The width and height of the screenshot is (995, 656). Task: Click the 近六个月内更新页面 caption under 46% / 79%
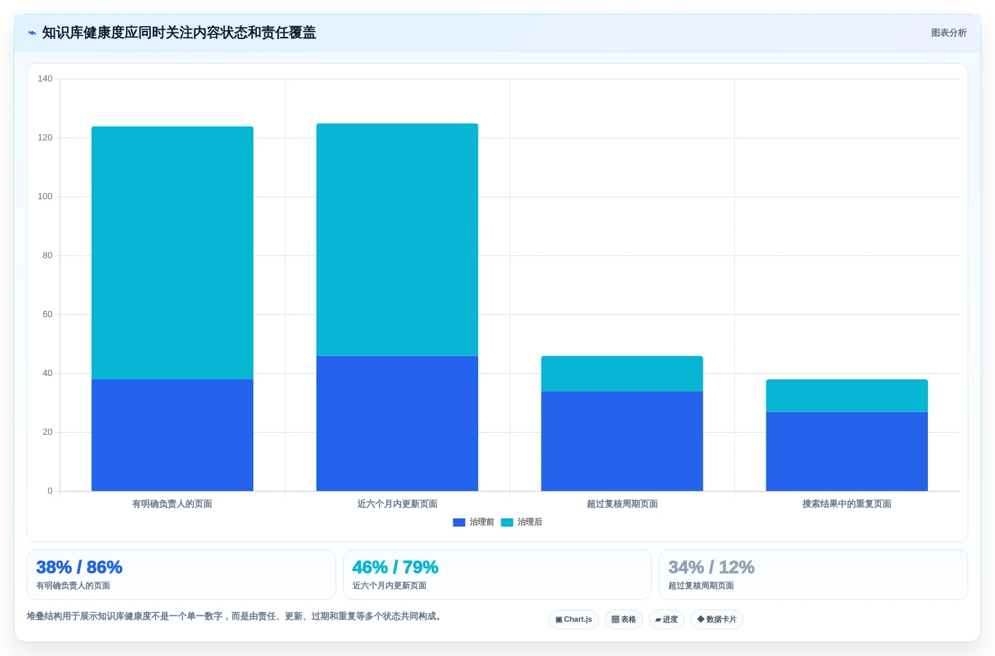[x=390, y=585]
